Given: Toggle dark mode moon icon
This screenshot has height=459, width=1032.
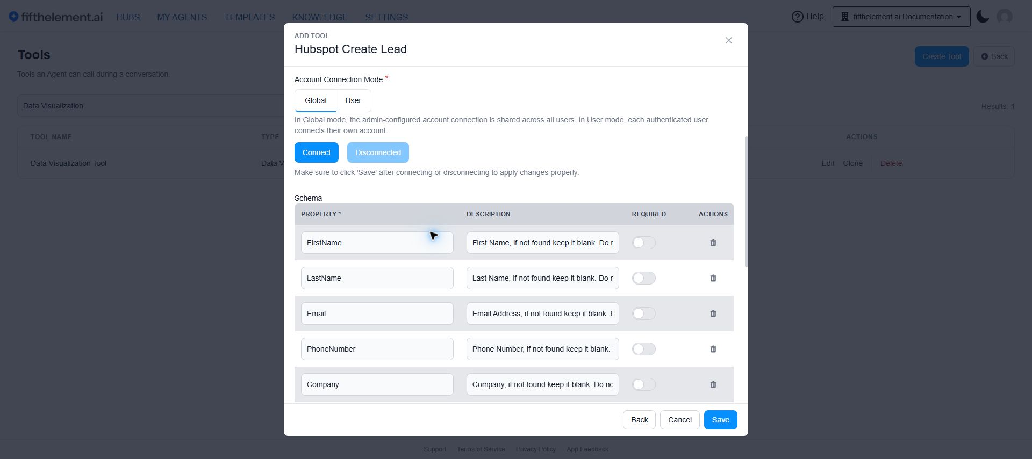Looking at the screenshot, I should (x=983, y=17).
